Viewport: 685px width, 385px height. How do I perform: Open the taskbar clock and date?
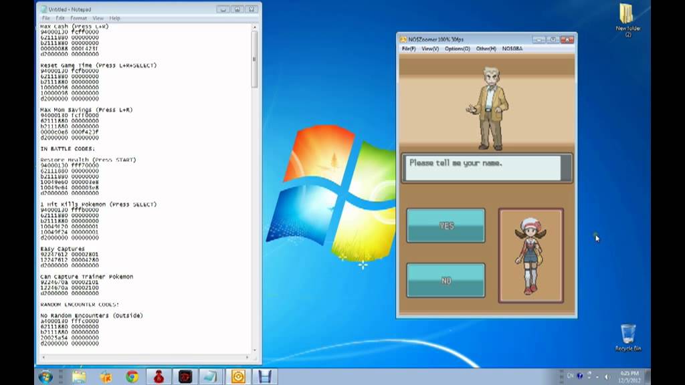pos(629,377)
